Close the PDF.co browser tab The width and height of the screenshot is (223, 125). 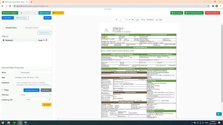point(27,2)
